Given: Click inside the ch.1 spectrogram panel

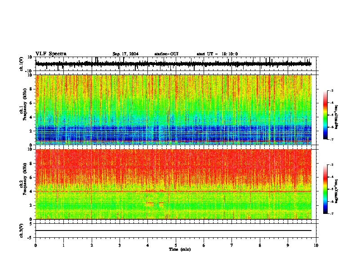Looking at the screenshot, I should [x=174, y=110].
